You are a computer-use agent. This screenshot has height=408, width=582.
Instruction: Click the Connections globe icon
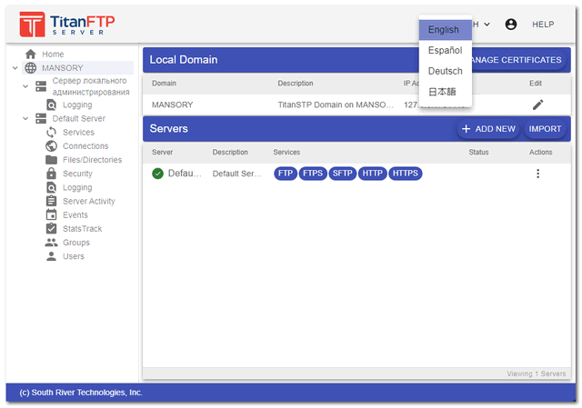point(51,146)
